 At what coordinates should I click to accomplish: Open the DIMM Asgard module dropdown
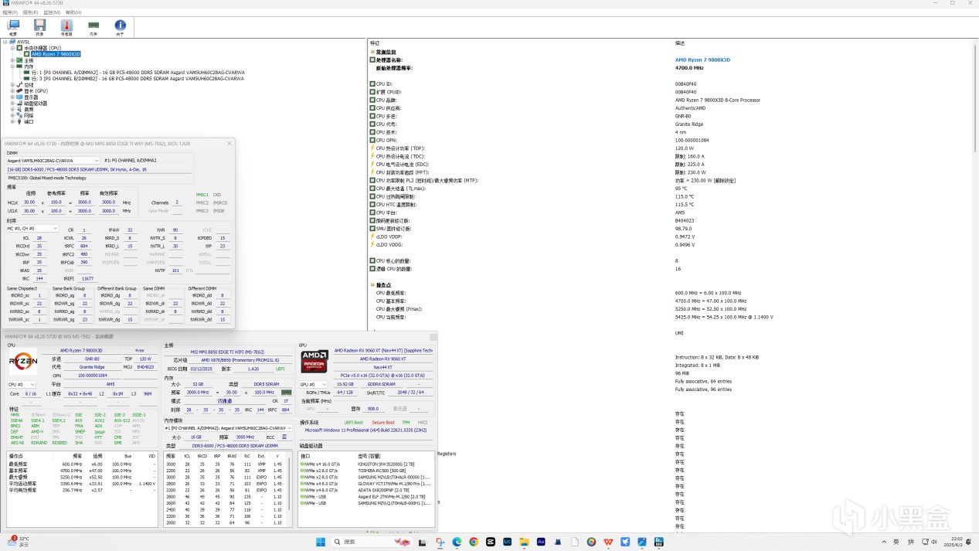[53, 161]
